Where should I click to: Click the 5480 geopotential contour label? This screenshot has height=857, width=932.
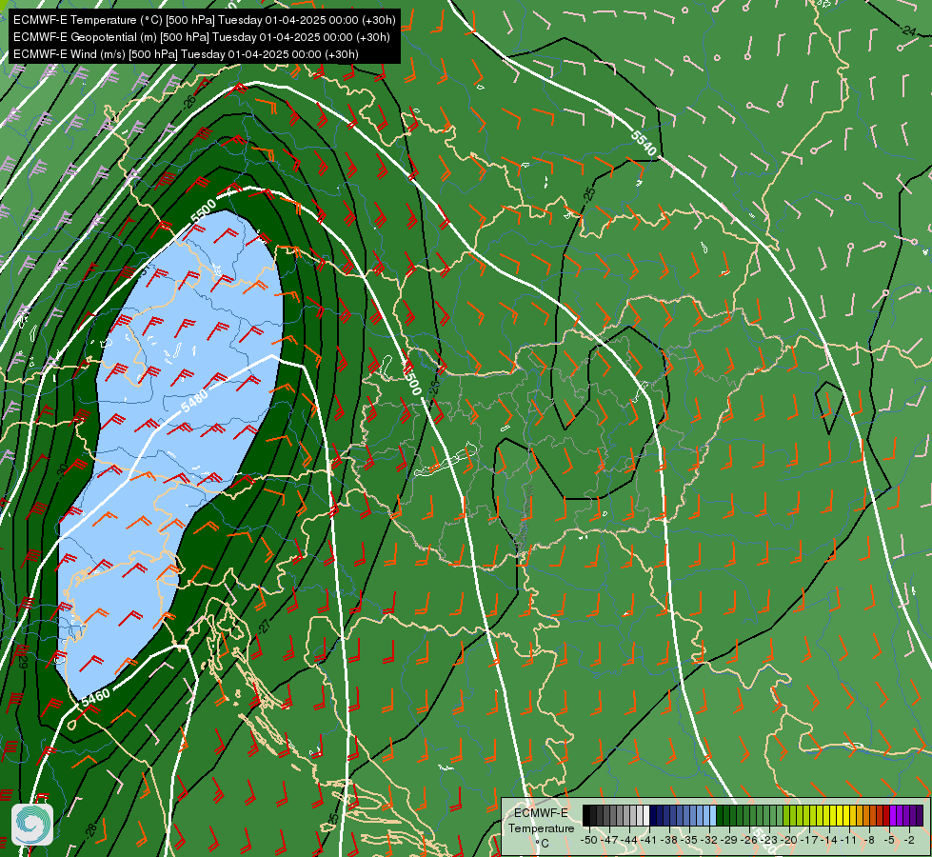tap(195, 400)
